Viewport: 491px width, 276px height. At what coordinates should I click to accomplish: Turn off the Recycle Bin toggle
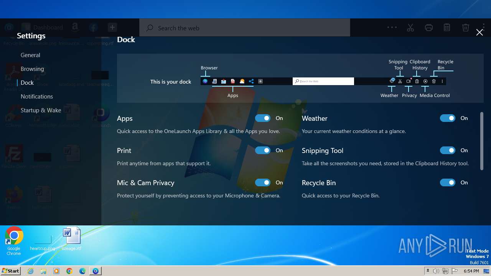point(448,182)
